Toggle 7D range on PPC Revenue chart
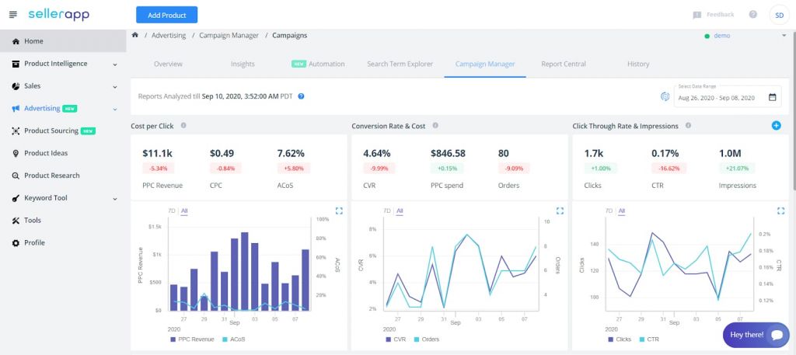This screenshot has height=355, width=796. (171, 211)
